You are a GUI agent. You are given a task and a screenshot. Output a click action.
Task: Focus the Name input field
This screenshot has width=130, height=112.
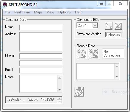click(41, 27)
